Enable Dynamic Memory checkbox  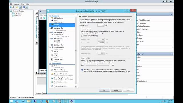point(82,36)
